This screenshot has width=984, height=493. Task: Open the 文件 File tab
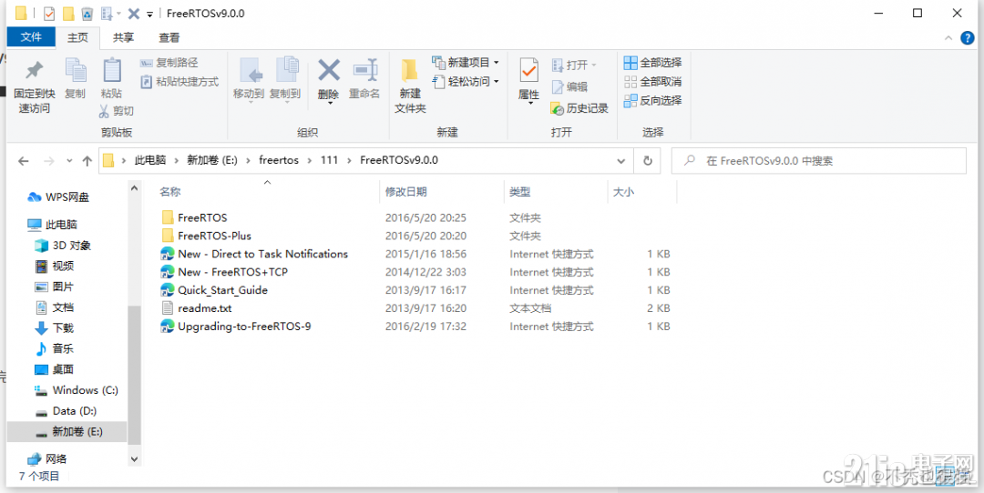click(31, 37)
